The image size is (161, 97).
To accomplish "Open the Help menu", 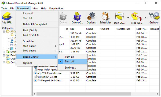I will click(x=44, y=9).
